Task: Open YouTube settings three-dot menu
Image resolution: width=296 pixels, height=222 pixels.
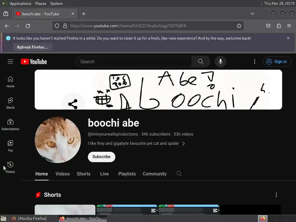Action: 254,62
